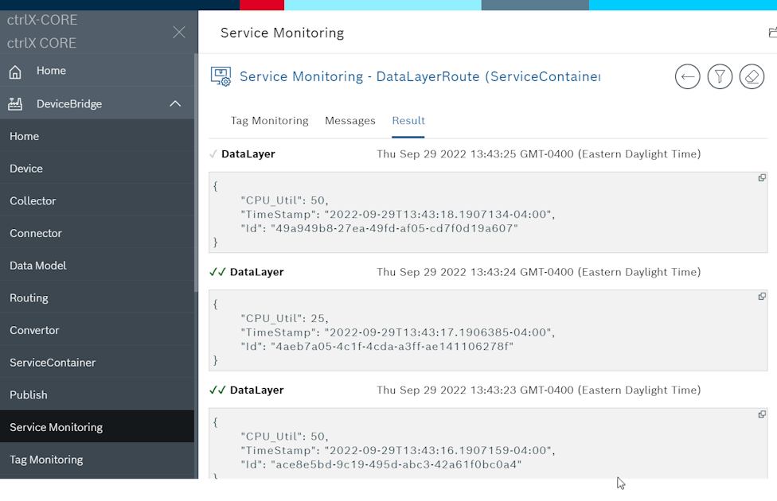Click the DeviceBridge factory icon

tap(15, 104)
